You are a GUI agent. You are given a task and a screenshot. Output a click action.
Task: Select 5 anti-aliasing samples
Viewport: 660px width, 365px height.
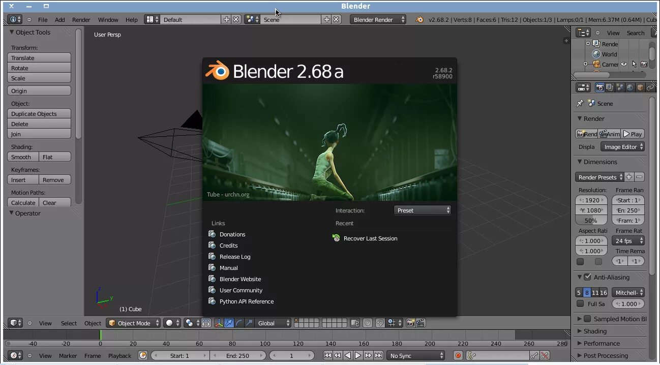(x=579, y=292)
